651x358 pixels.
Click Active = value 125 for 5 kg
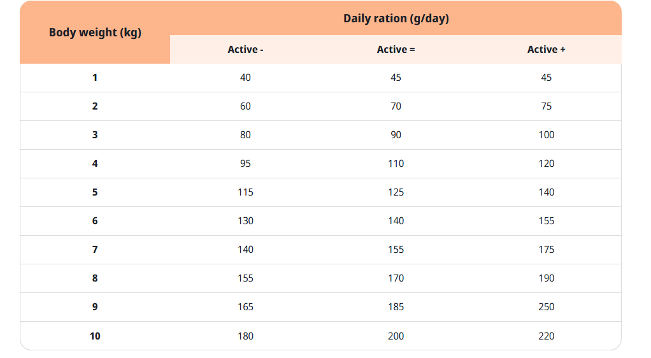click(396, 192)
